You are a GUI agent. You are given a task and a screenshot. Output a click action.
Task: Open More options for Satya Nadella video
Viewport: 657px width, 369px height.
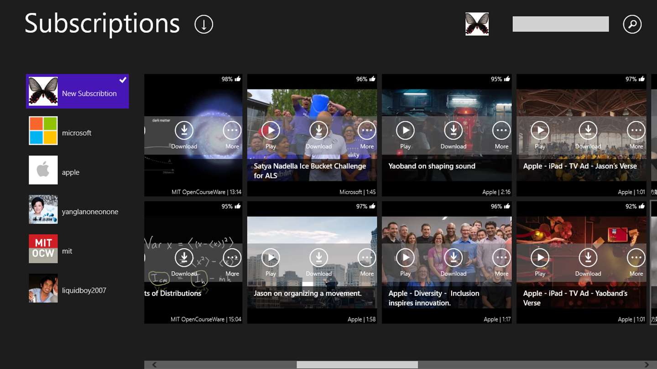coord(367,131)
